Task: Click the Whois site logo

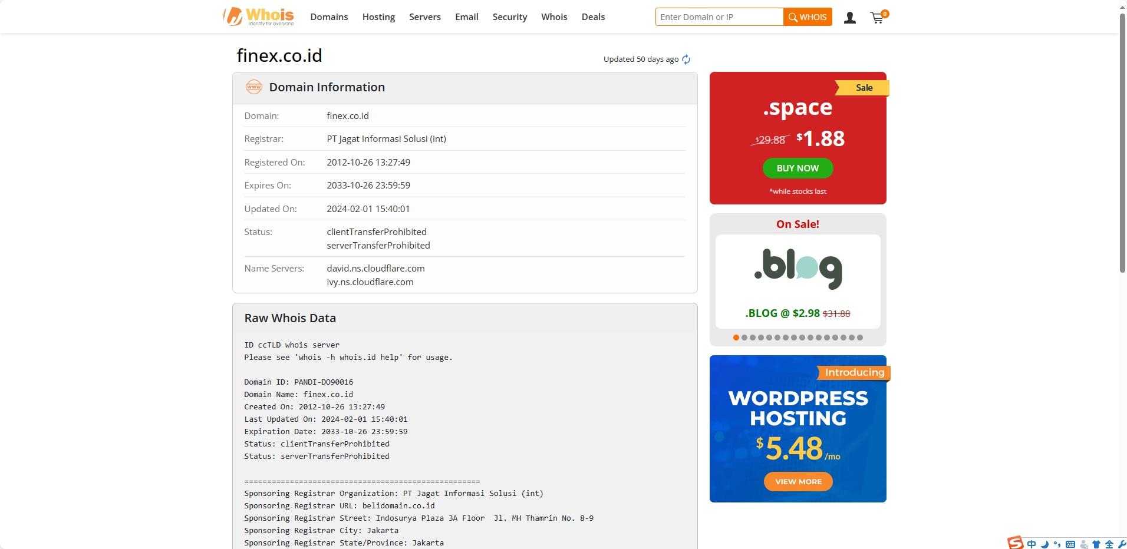Action: pos(259,16)
